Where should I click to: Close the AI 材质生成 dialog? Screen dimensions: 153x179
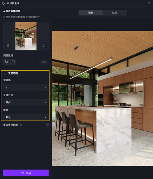[x=149, y=3]
